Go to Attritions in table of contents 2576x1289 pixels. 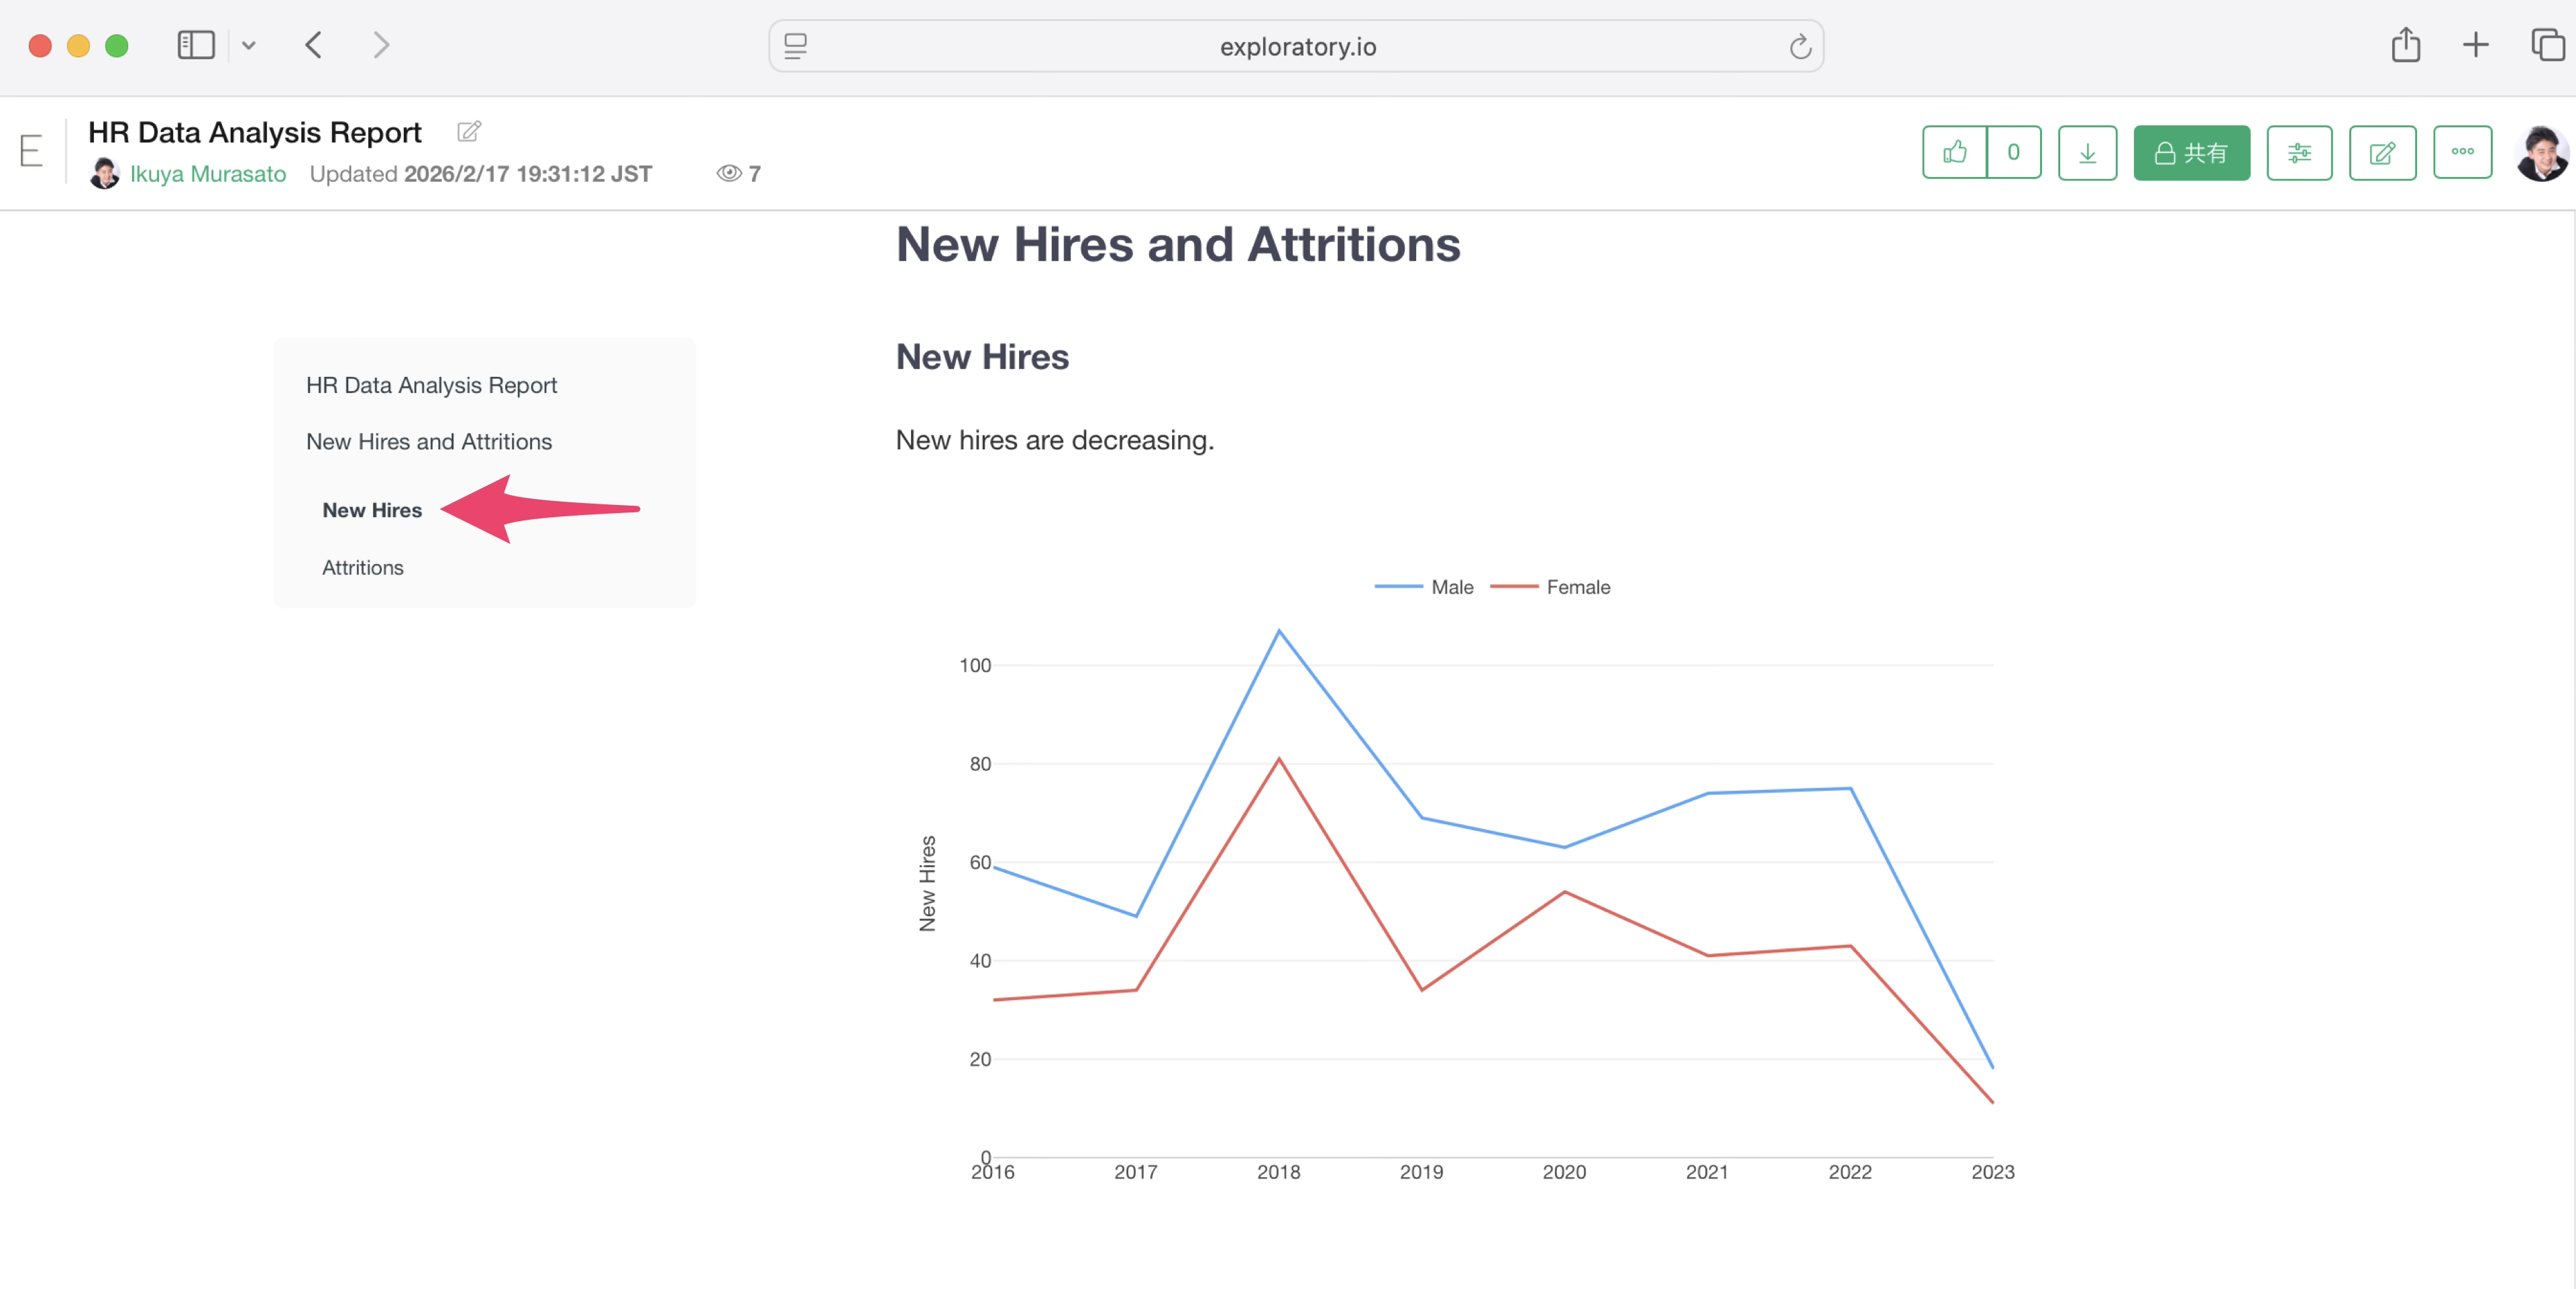[x=363, y=567]
